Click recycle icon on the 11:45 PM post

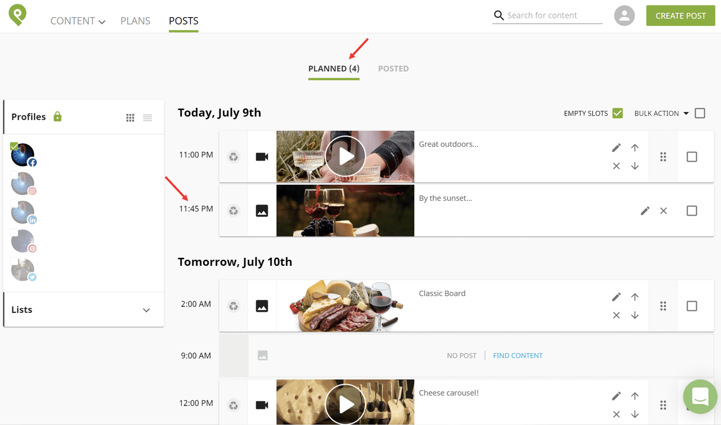234,211
